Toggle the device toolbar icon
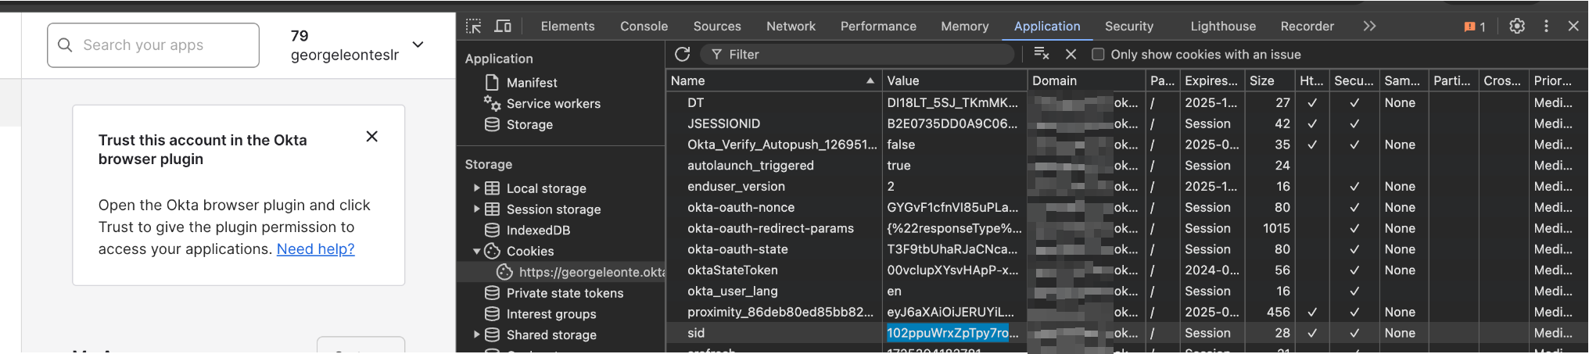The height and width of the screenshot is (354, 1589). point(503,26)
